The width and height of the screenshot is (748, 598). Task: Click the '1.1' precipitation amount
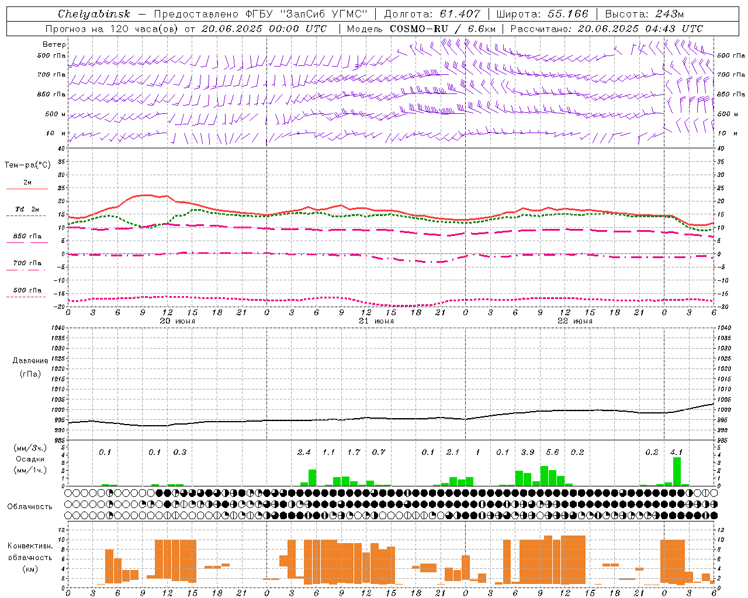pyautogui.click(x=329, y=453)
